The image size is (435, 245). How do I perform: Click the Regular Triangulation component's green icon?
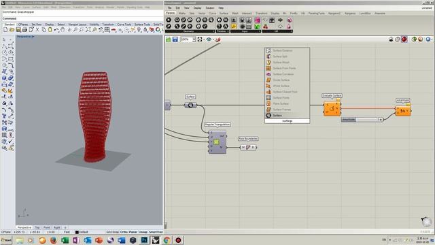click(x=216, y=142)
